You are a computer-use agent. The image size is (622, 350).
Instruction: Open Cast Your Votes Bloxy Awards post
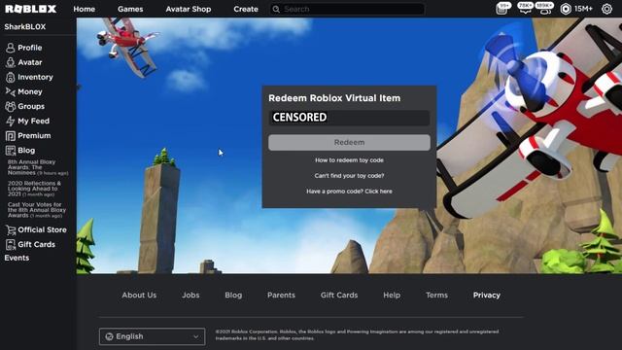click(37, 210)
